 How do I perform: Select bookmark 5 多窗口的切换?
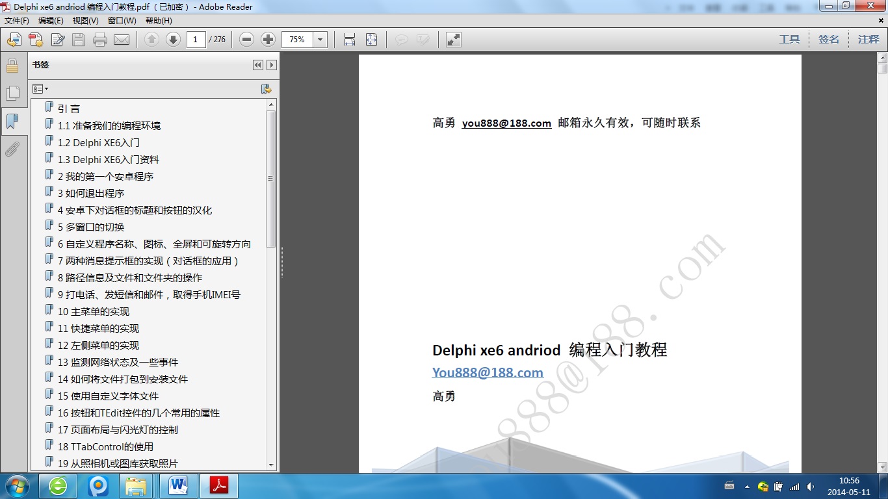pos(91,227)
